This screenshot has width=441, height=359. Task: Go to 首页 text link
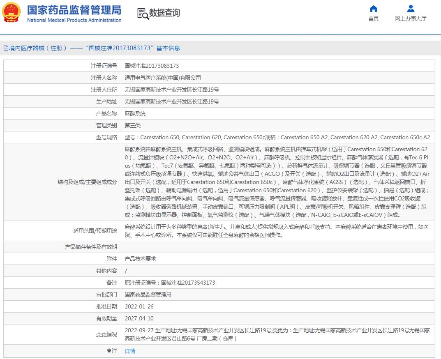pos(373,18)
